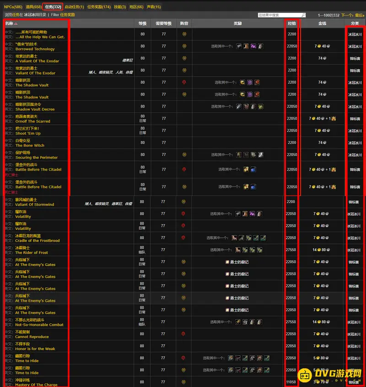Click the first reward icon in The Rider of Frost row

237,250
